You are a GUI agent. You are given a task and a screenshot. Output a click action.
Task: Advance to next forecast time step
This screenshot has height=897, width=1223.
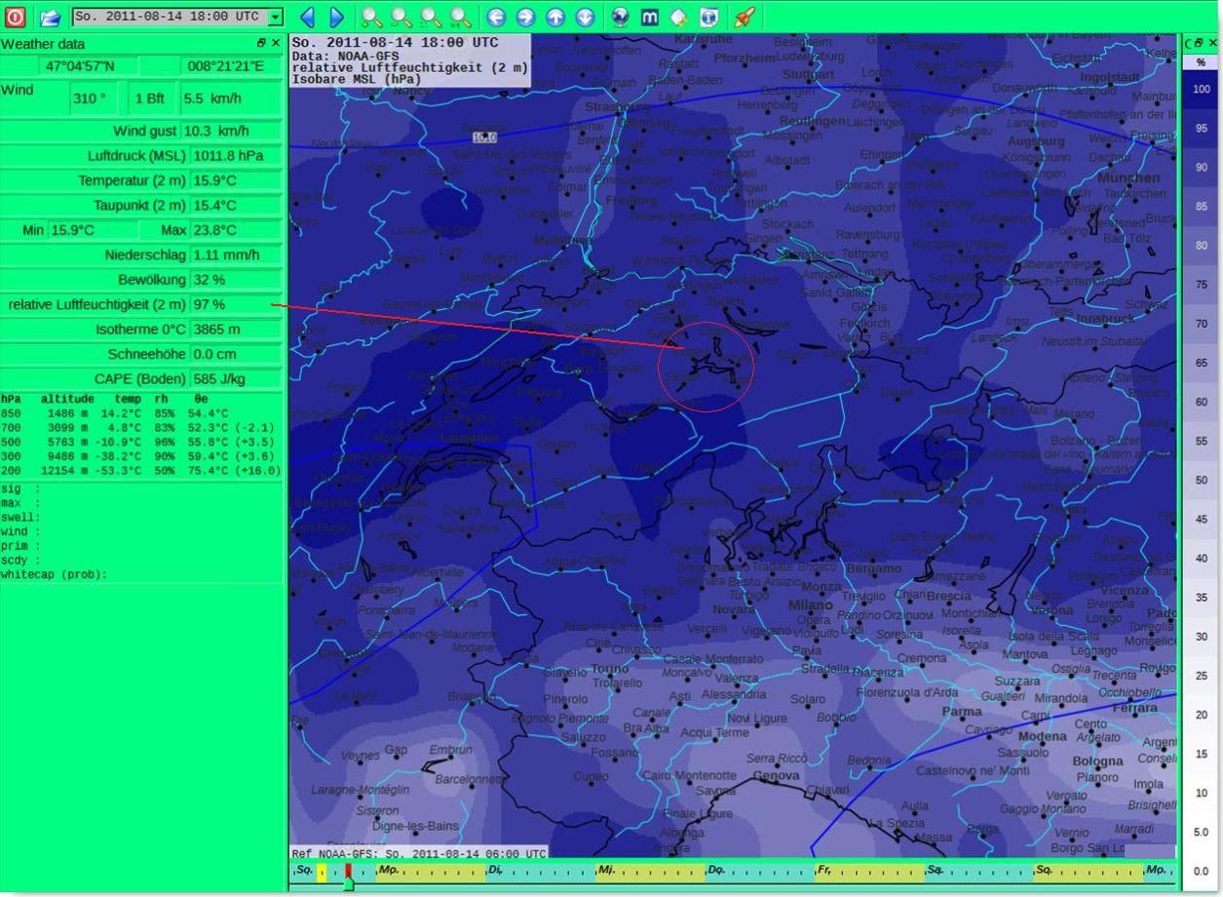click(x=336, y=17)
